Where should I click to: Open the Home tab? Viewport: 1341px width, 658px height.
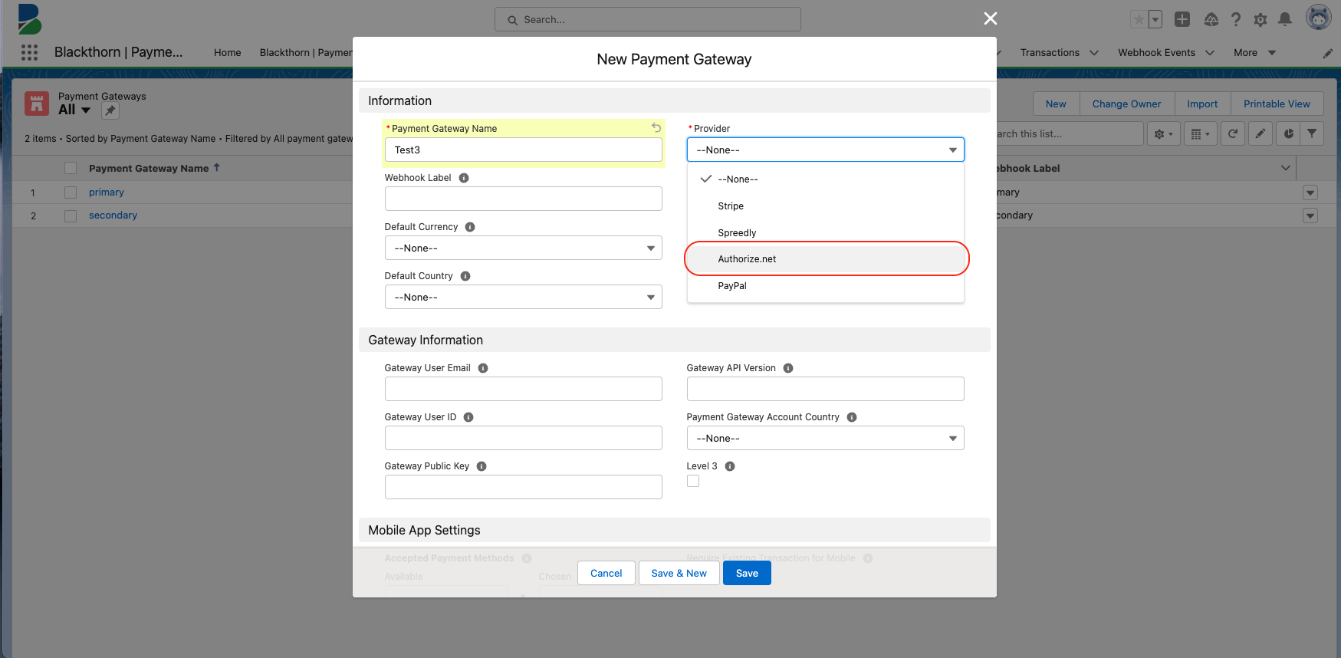click(228, 52)
